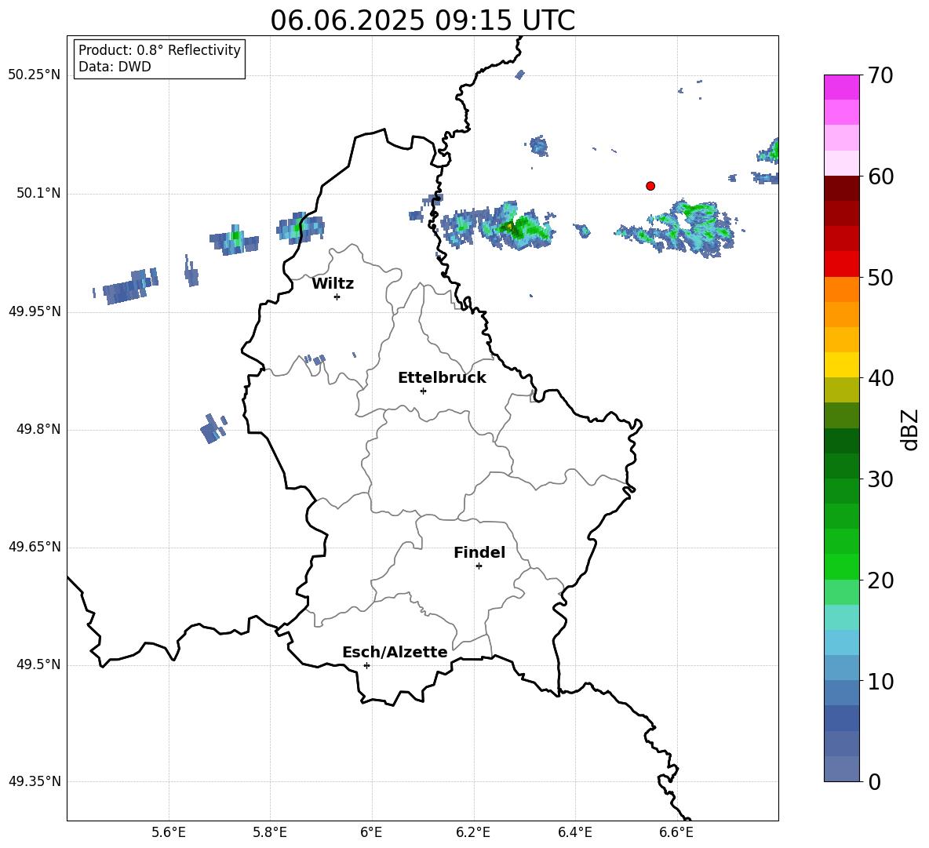Click the 60 tick on the colorbar
This screenshot has width=929, height=848.
click(x=880, y=177)
